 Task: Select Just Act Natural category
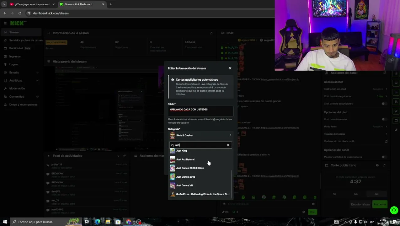[x=200, y=159]
